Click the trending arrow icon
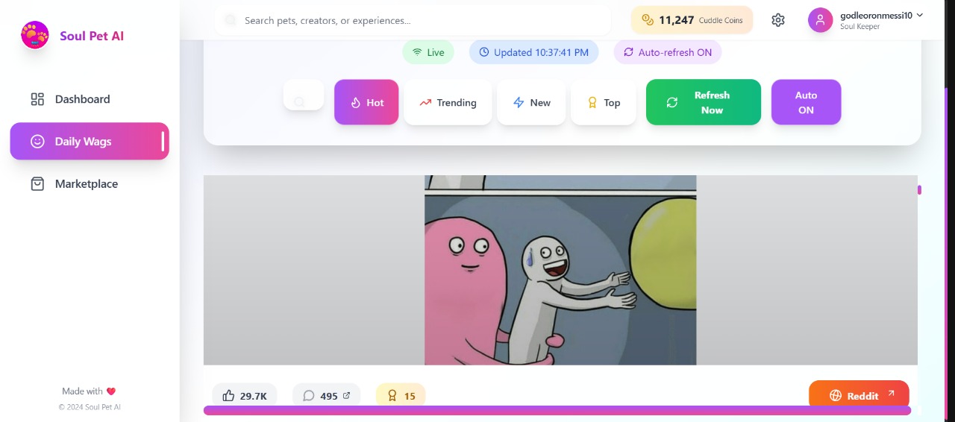The width and height of the screenshot is (955, 422). coord(425,103)
